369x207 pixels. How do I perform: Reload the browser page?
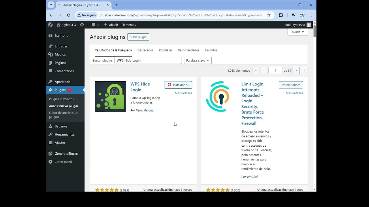click(69, 15)
